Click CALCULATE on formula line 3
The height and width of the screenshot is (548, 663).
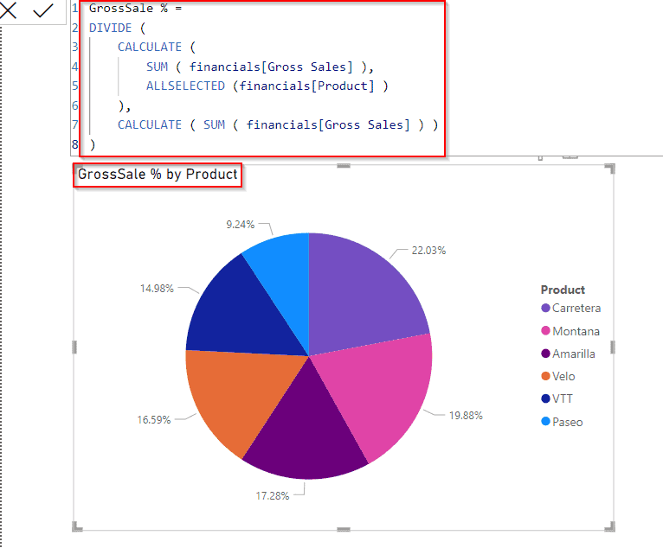[x=149, y=47]
